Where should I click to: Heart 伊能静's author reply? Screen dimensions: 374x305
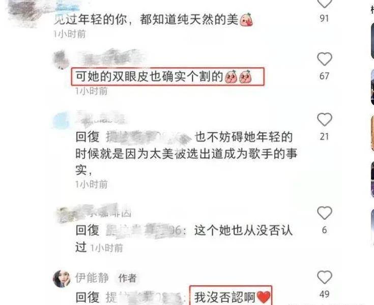(325, 277)
